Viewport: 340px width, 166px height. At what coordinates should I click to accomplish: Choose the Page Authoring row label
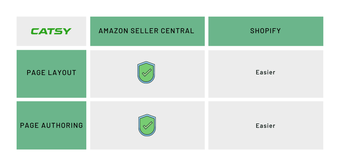[51, 125]
